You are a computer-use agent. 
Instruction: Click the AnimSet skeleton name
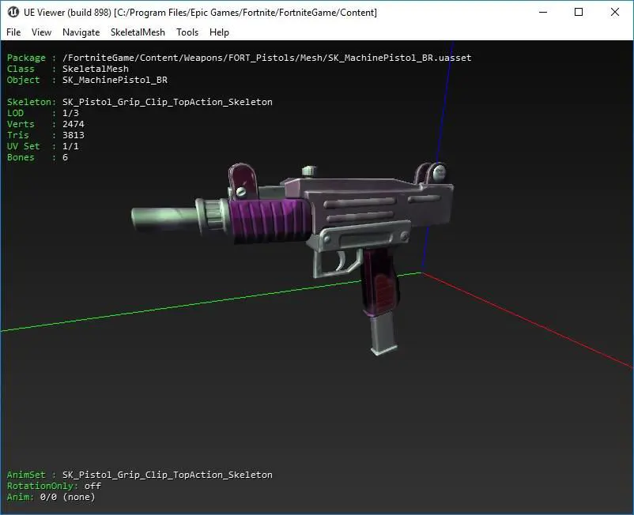168,475
